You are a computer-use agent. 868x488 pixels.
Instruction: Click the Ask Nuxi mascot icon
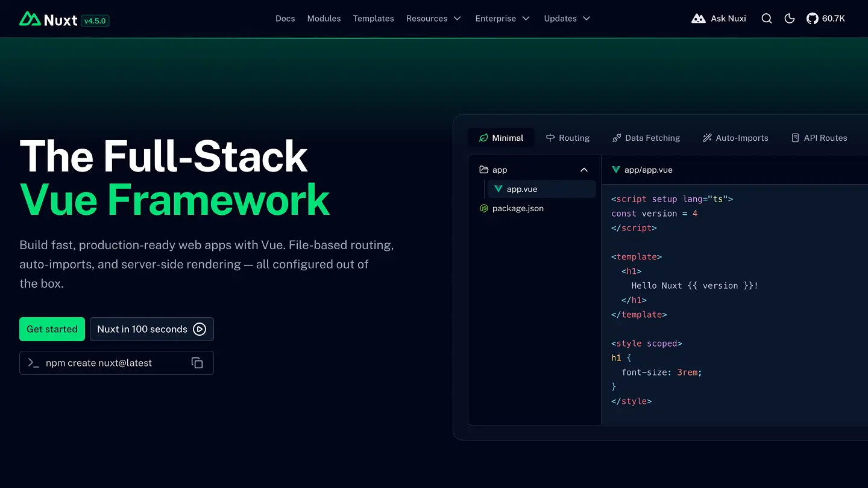699,19
